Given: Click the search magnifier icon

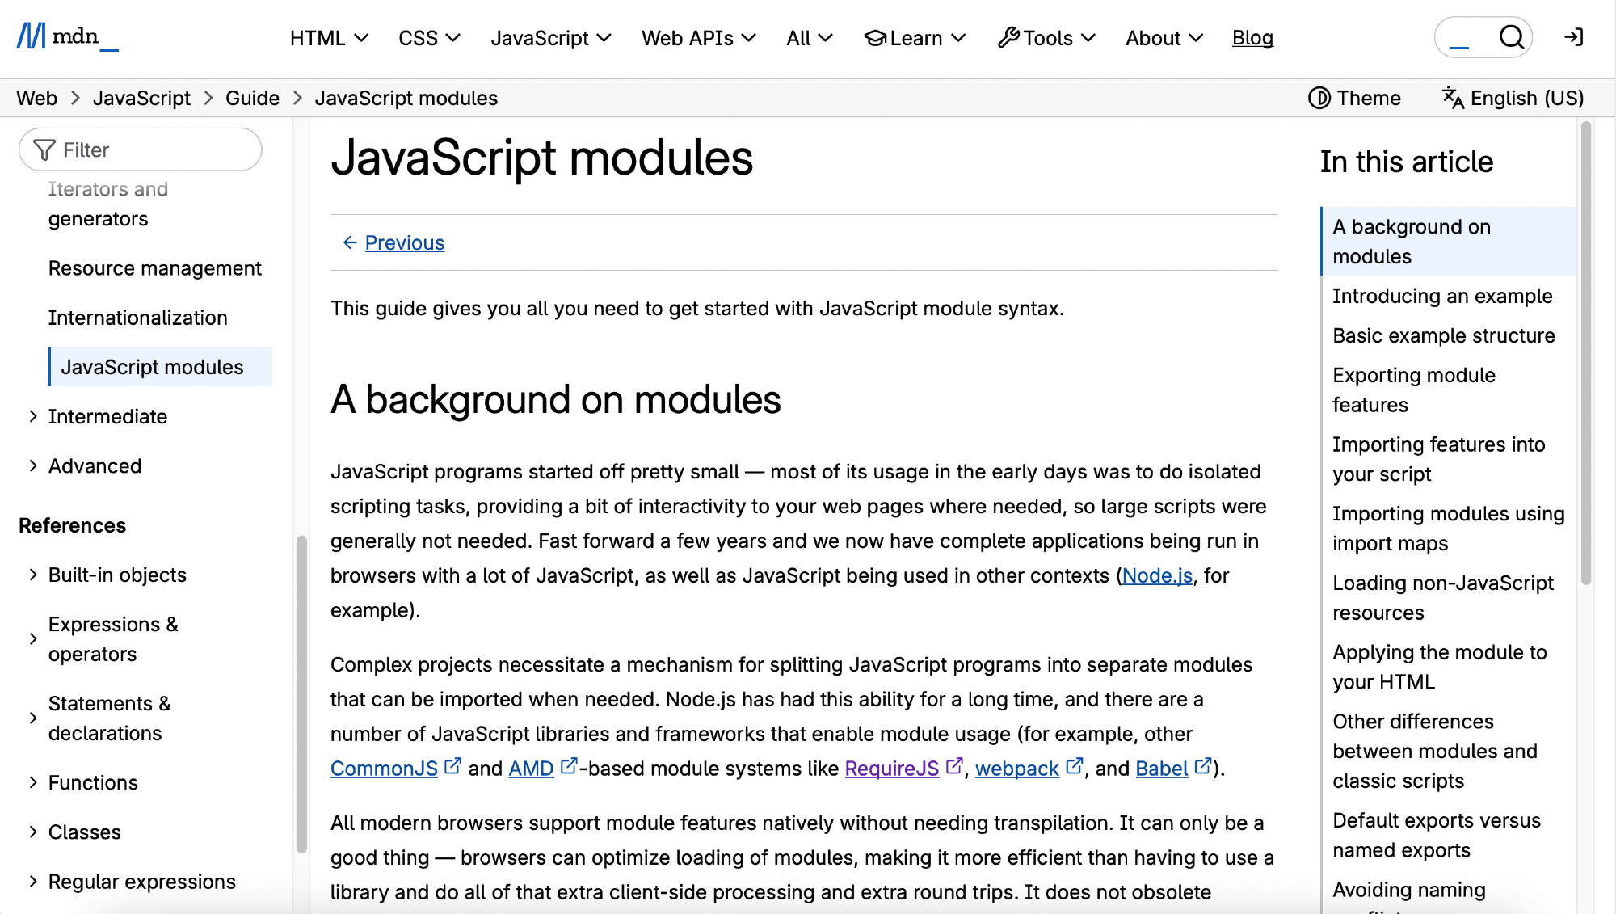Looking at the screenshot, I should (1511, 37).
